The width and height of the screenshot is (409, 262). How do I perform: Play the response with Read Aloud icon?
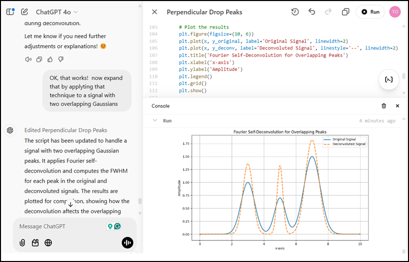28,59
